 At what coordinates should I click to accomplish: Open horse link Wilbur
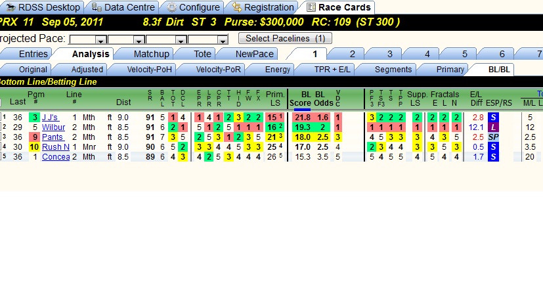[x=53, y=127]
